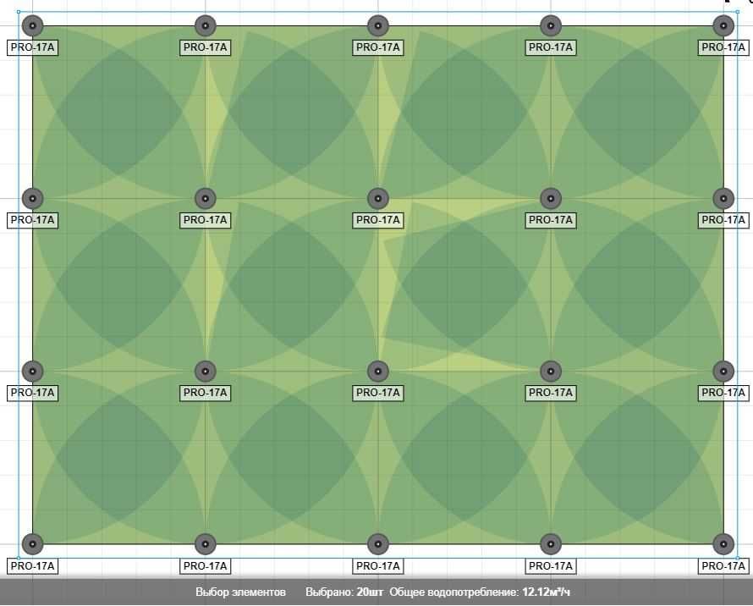Select the PRO-17A label in row 4, column 3
The width and height of the screenshot is (753, 606).
(x=378, y=566)
